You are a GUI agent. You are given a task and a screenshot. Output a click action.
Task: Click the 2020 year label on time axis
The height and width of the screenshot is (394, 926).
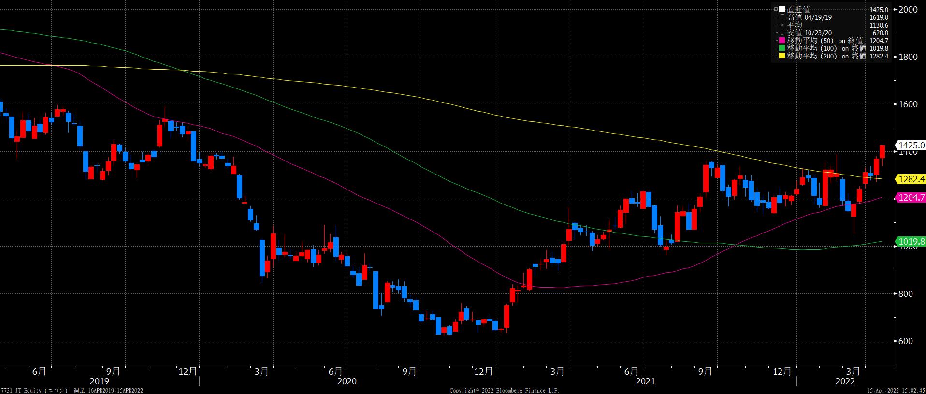coord(347,381)
